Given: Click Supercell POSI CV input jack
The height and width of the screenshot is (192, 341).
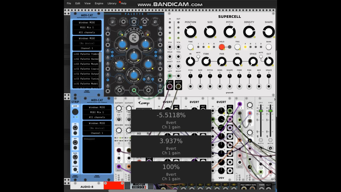Looking at the screenshot, I should tap(190, 86).
